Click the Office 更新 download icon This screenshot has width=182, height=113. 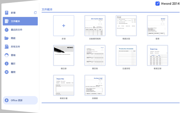pyautogui.click(x=7, y=100)
